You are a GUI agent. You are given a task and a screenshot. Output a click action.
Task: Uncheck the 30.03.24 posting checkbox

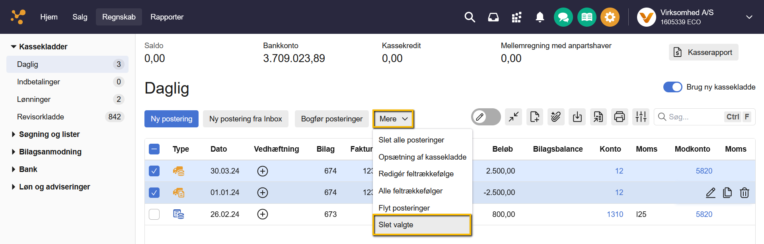point(154,171)
